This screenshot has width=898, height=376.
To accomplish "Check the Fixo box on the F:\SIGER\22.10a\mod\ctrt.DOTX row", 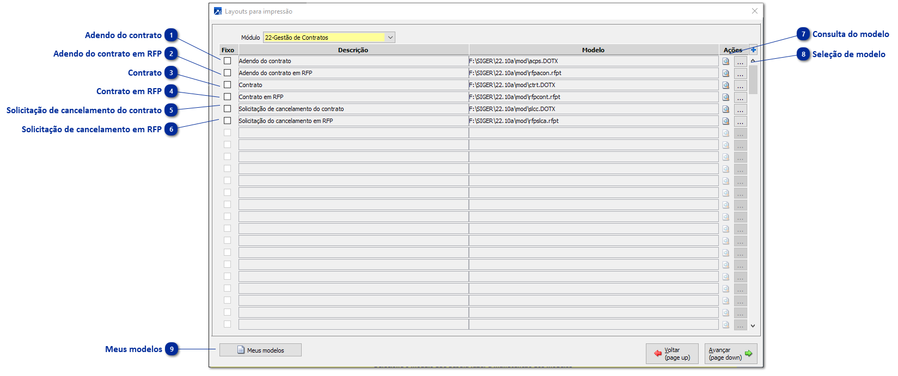I will 228,85.
